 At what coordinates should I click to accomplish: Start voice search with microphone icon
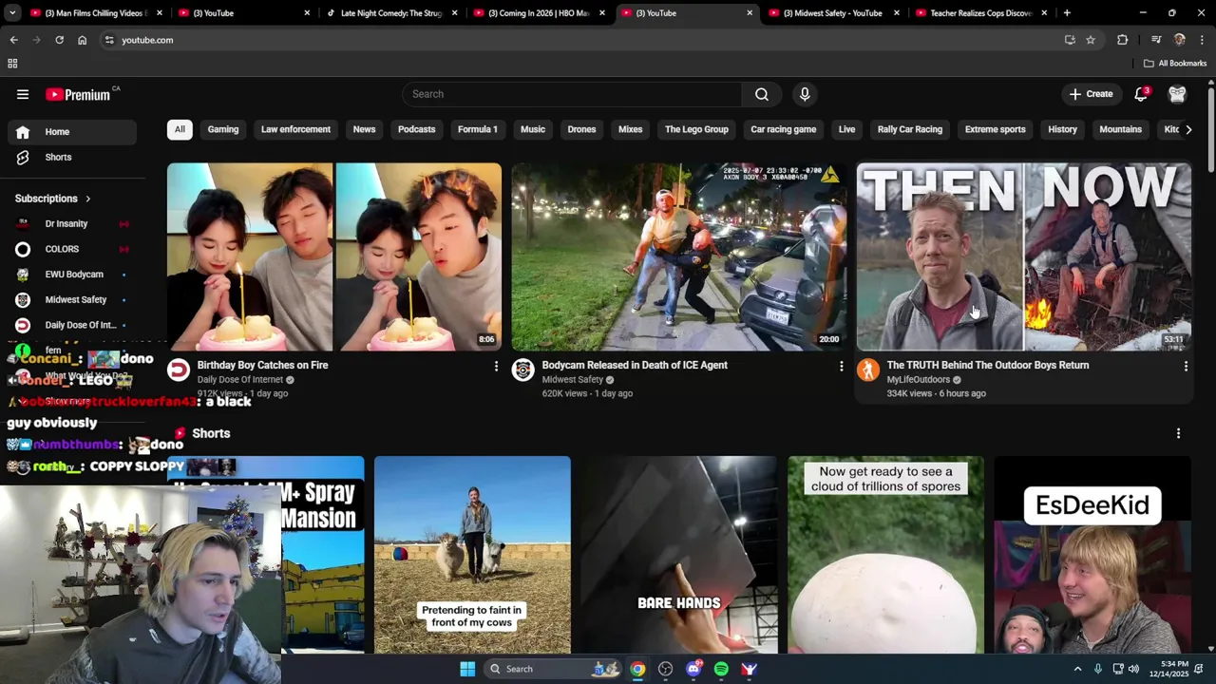click(805, 94)
